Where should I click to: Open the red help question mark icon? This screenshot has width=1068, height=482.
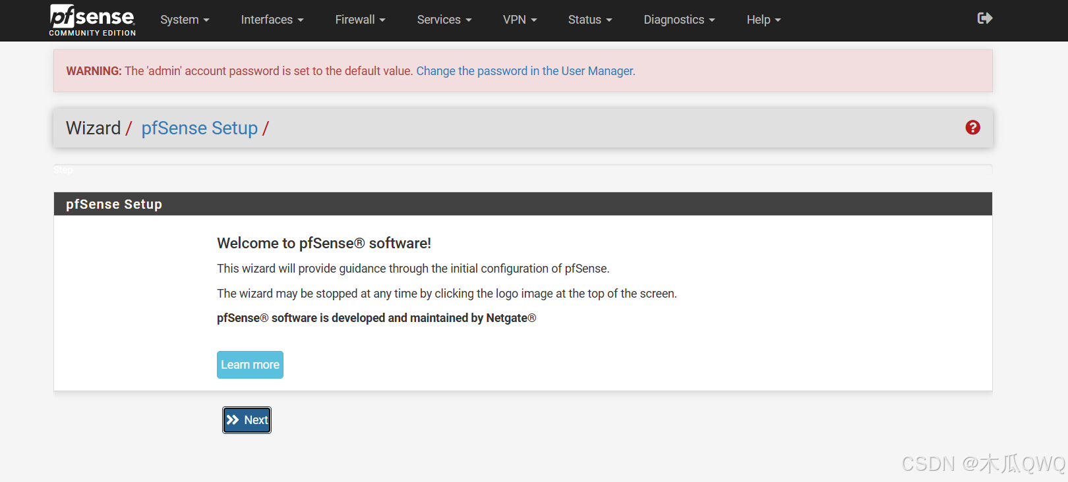[972, 128]
